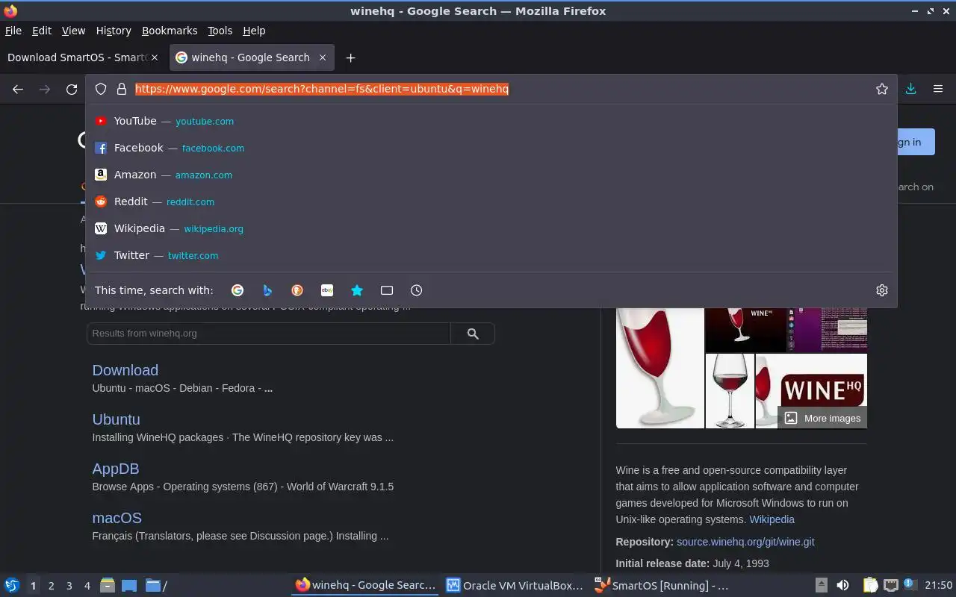Open the AppDB sitelink

point(116,469)
